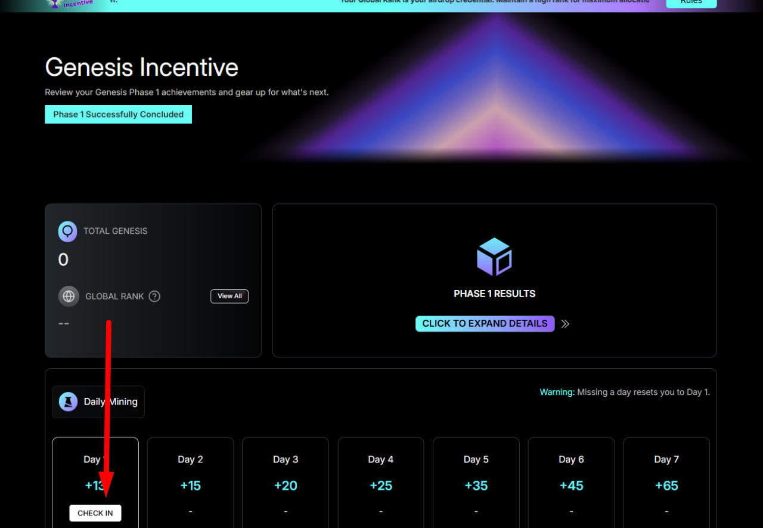Click the Phase 1 Results cube icon
This screenshot has width=763, height=528.
tap(494, 257)
